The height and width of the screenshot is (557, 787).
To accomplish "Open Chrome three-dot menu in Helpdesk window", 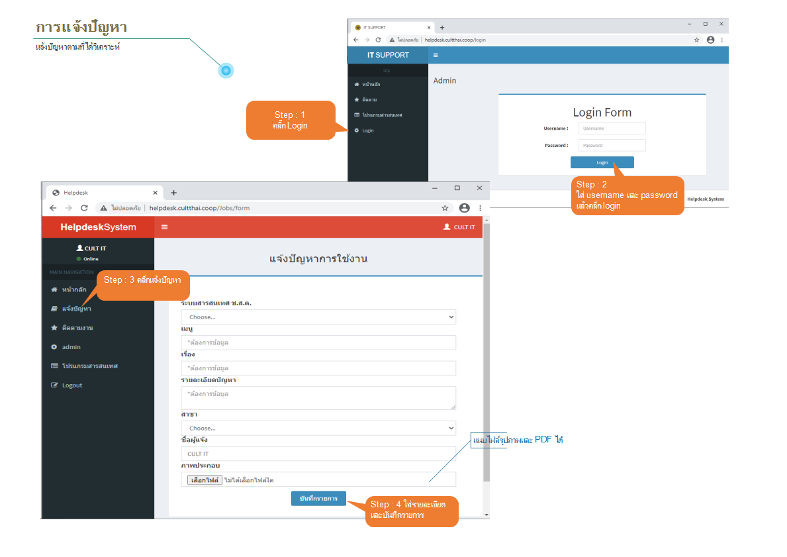I will [x=481, y=208].
